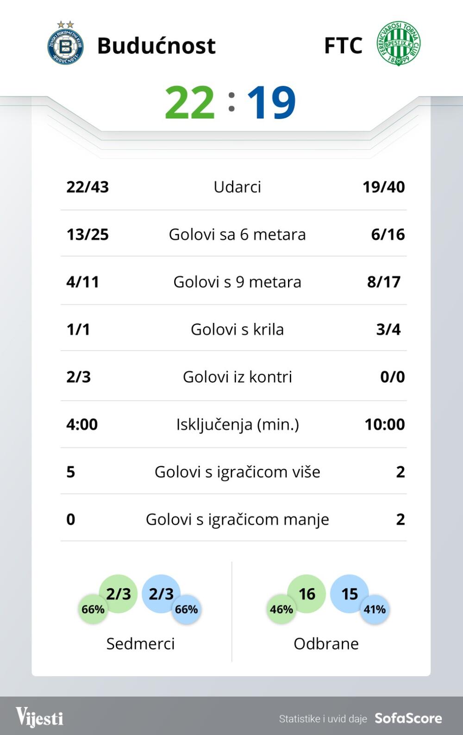Image resolution: width=463 pixels, height=735 pixels.
Task: Select the Budućnost team name
Action: [156, 45]
